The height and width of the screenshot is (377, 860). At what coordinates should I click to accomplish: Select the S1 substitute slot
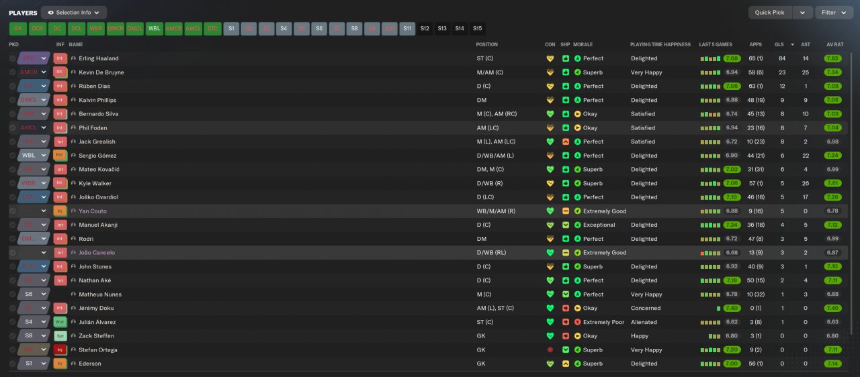pos(232,29)
